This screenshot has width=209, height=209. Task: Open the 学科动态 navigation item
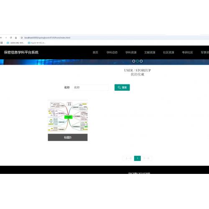112,52
